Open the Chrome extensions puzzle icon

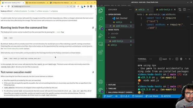click(84, 6)
